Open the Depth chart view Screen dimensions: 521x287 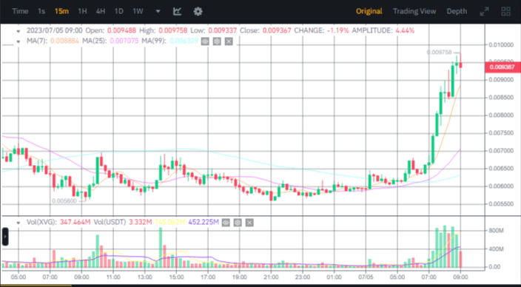tap(457, 11)
